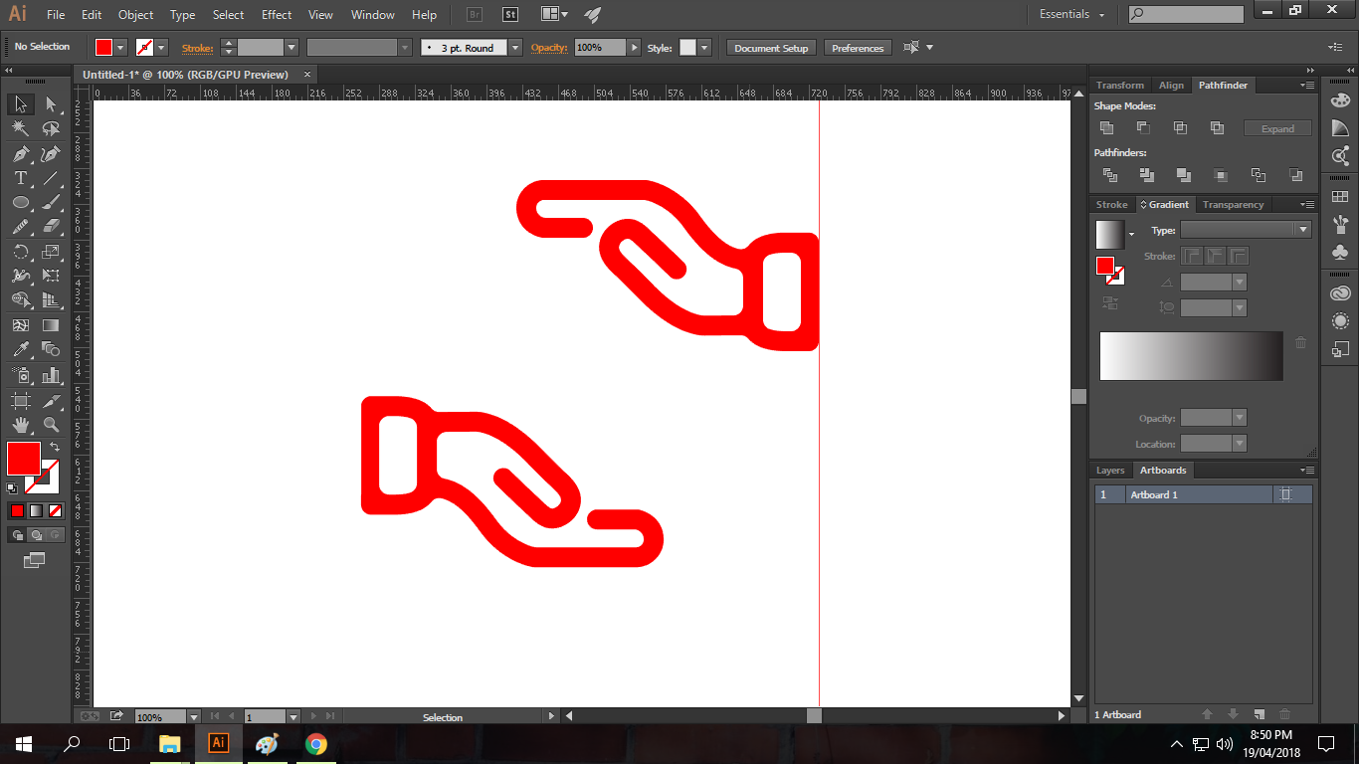
Task: Click the Preferences button
Action: (858, 48)
